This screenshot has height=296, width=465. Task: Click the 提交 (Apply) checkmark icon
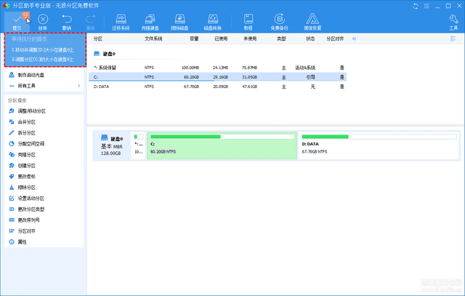click(x=17, y=17)
